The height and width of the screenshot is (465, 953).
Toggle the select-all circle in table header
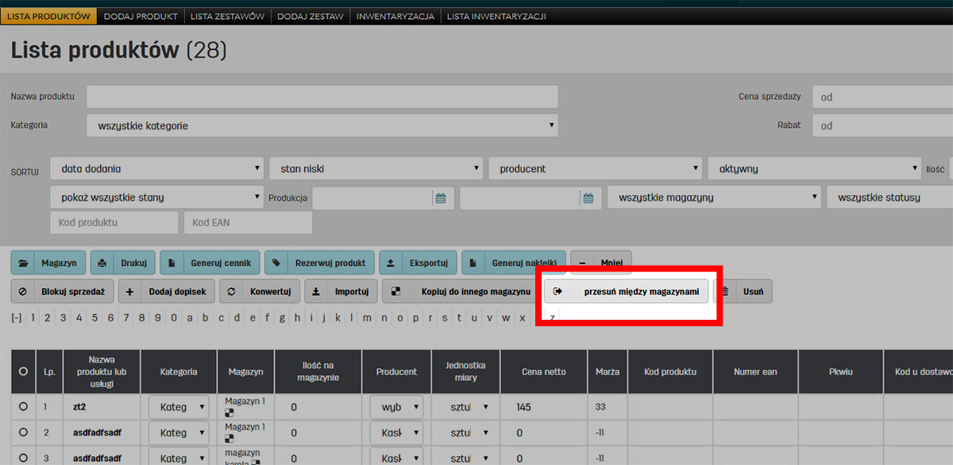23,371
